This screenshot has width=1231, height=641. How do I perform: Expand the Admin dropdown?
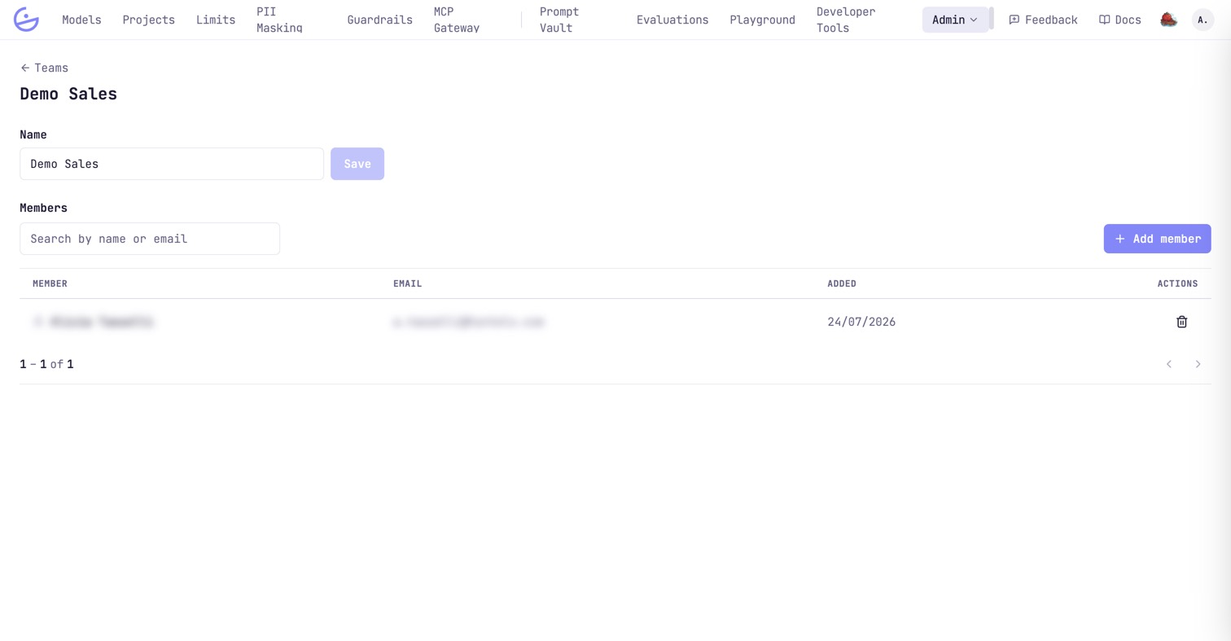[955, 20]
